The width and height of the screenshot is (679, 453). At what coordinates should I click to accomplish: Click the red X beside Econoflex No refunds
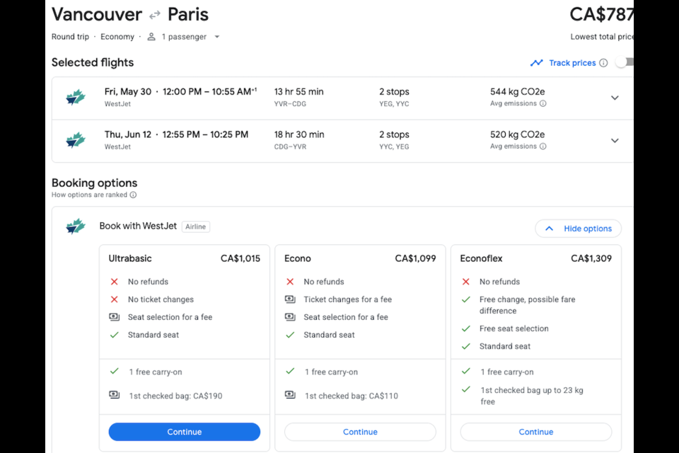[466, 282]
